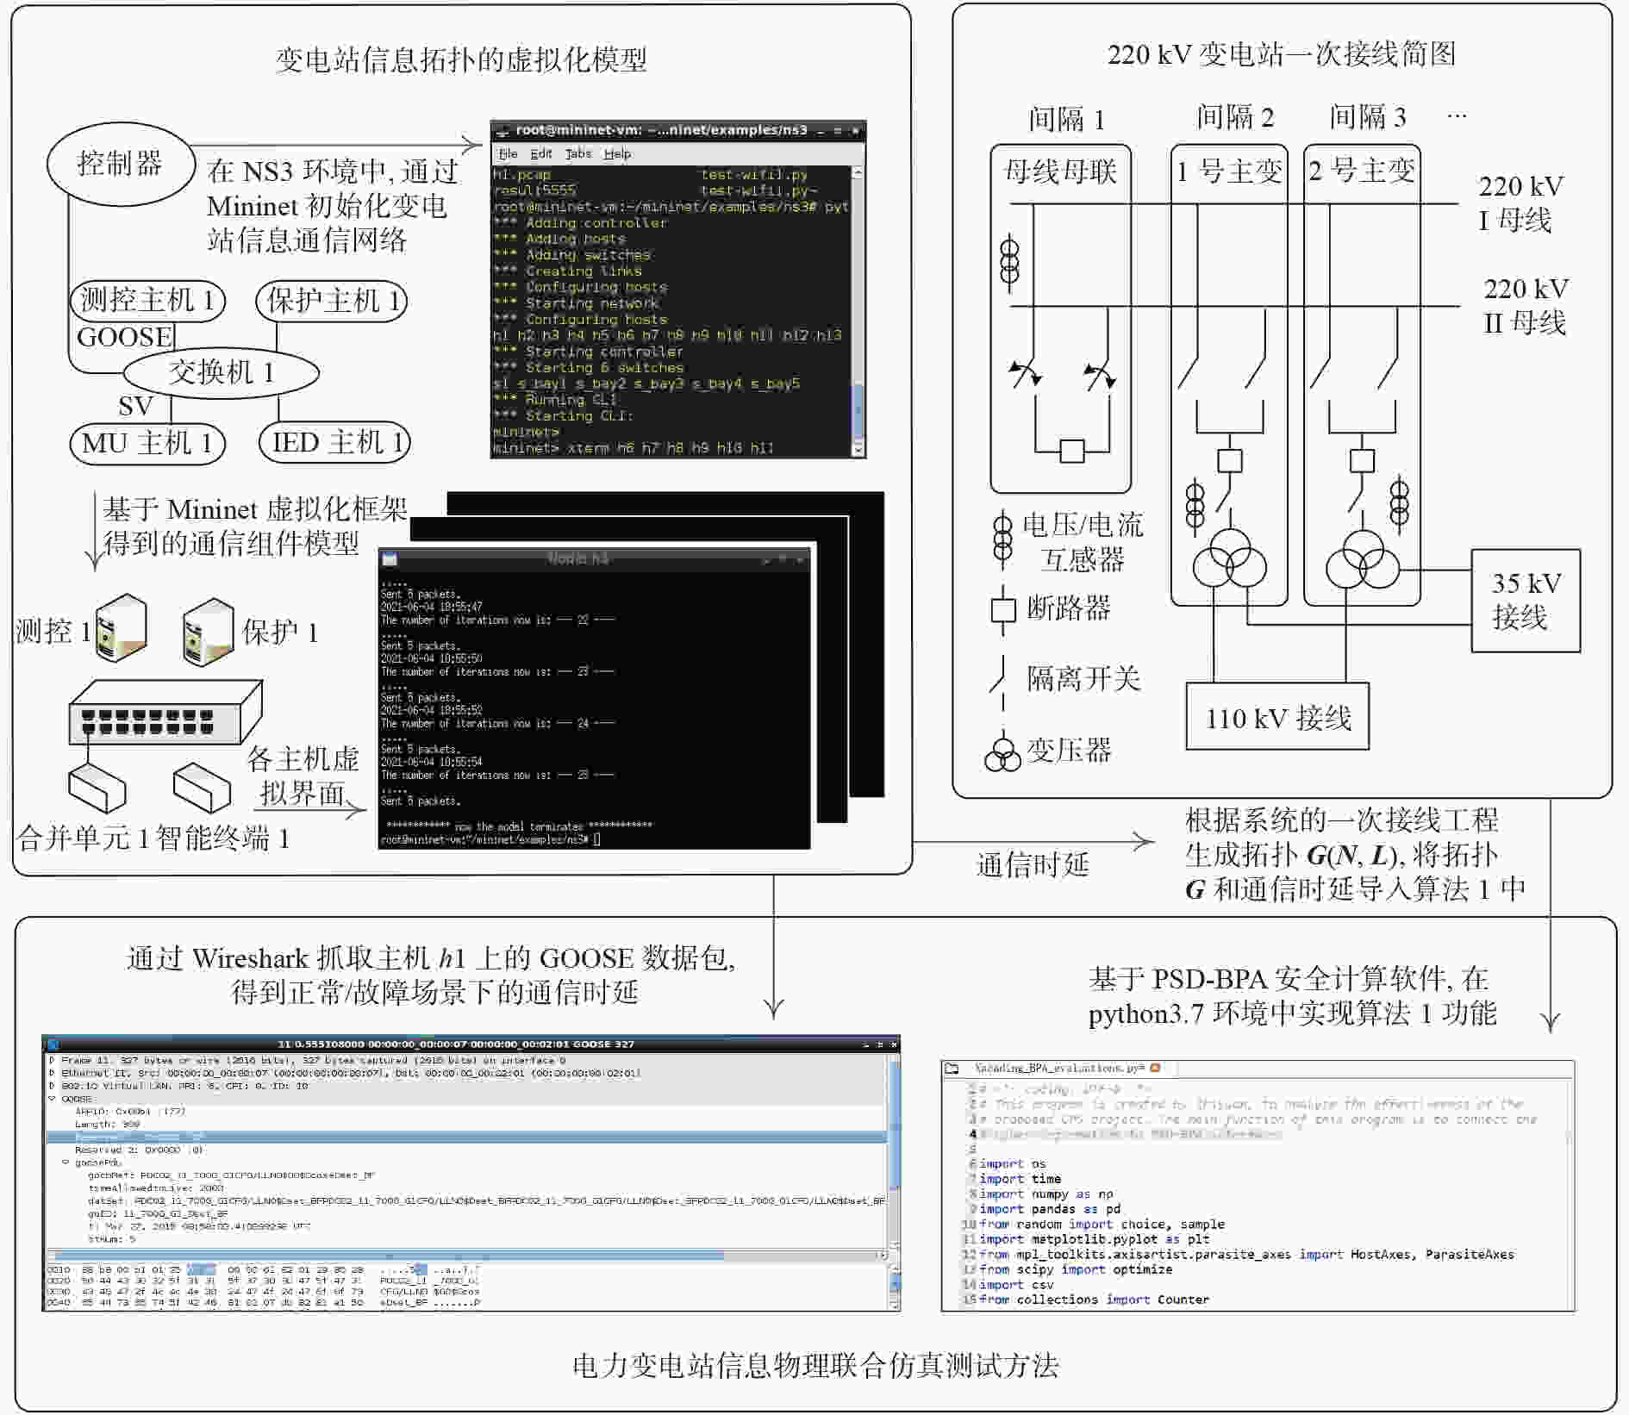Image resolution: width=1629 pixels, height=1415 pixels.
Task: Click the 'Adding controller' terminal line
Action: tap(580, 222)
